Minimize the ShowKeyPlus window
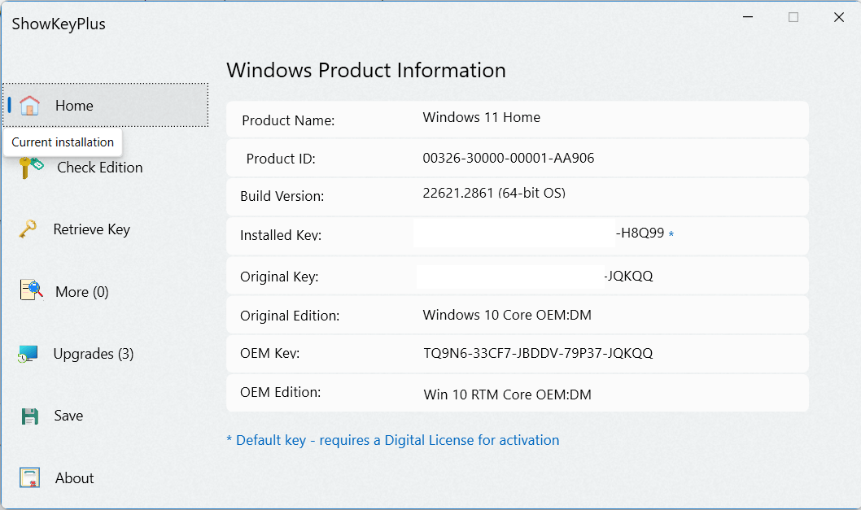Viewport: 861px width, 510px height. [748, 17]
